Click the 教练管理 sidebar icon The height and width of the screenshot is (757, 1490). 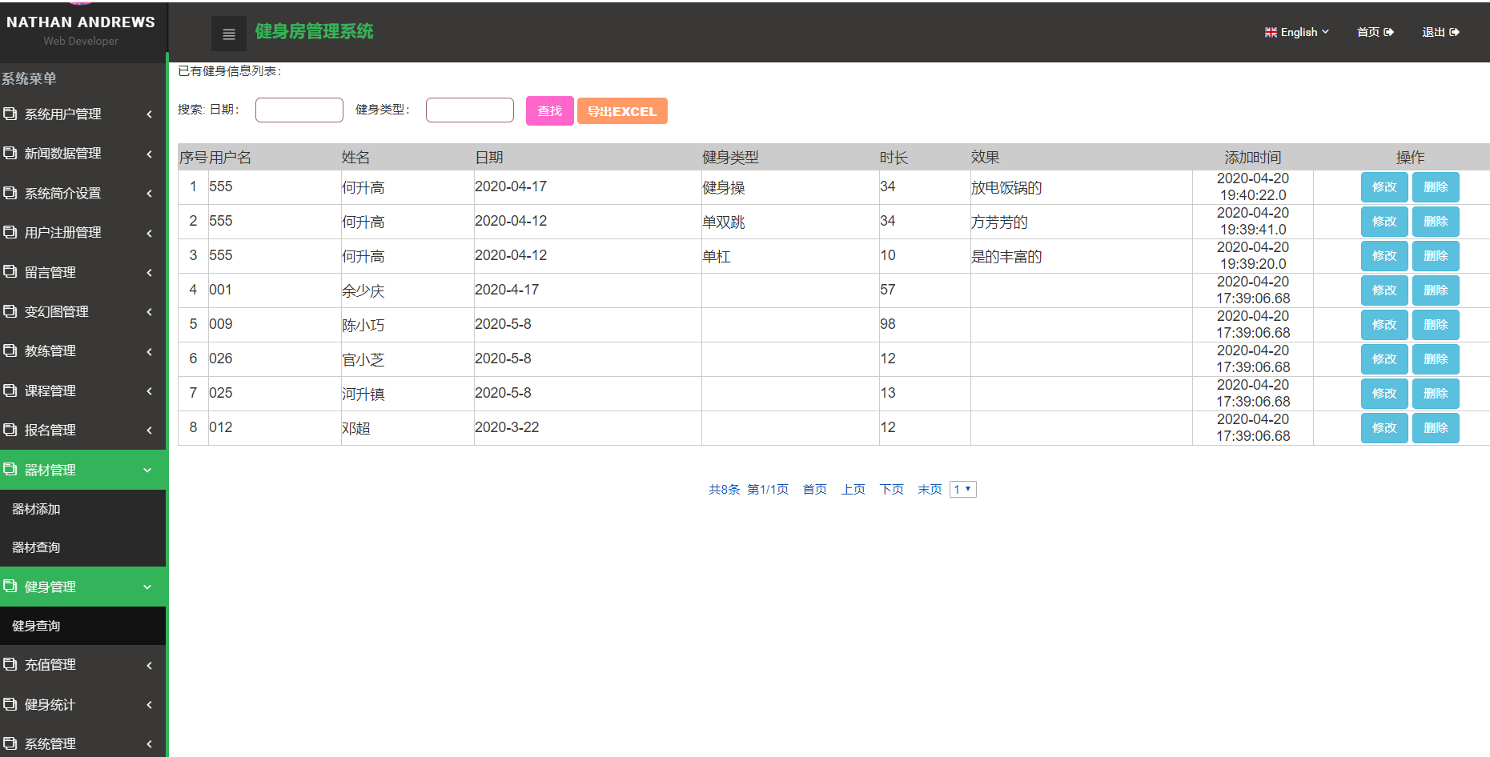click(10, 350)
